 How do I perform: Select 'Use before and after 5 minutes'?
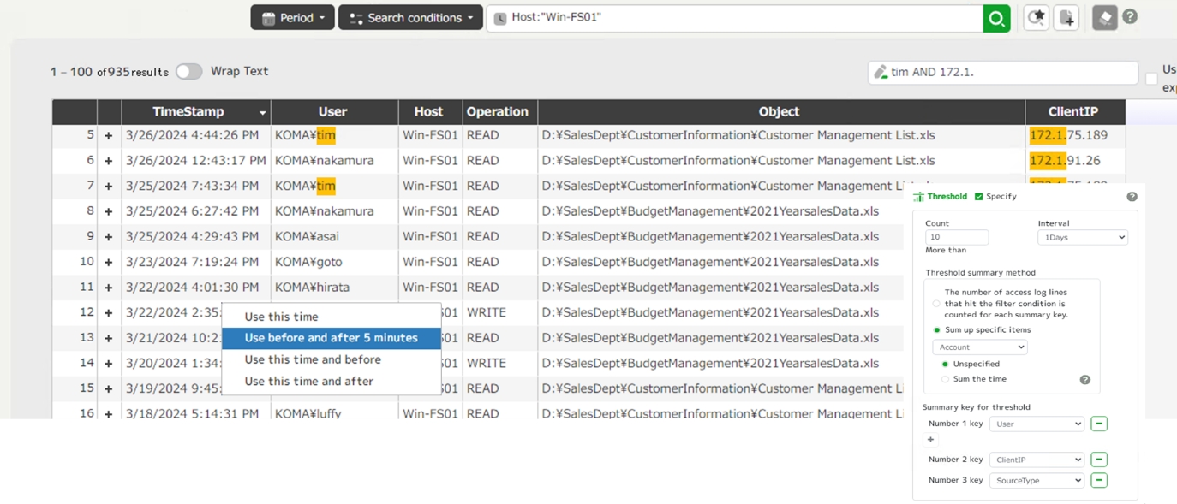331,338
